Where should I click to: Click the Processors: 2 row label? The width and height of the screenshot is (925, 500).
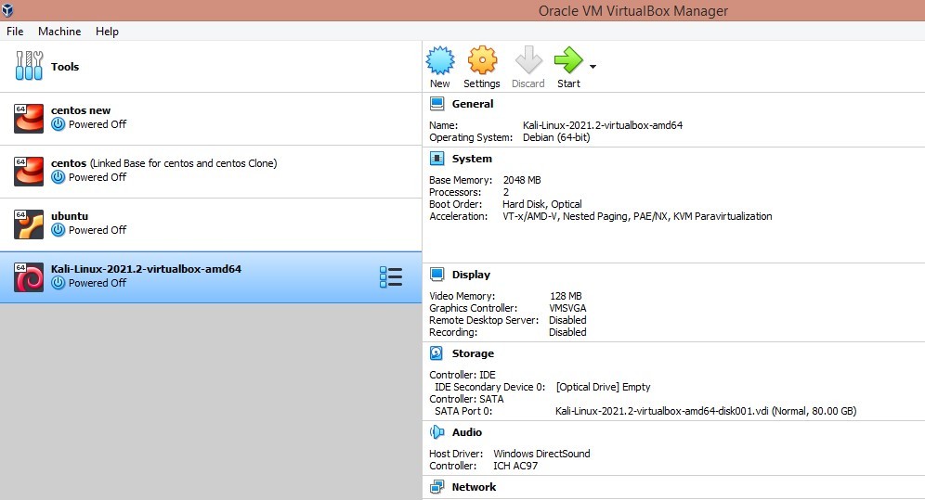pos(455,192)
